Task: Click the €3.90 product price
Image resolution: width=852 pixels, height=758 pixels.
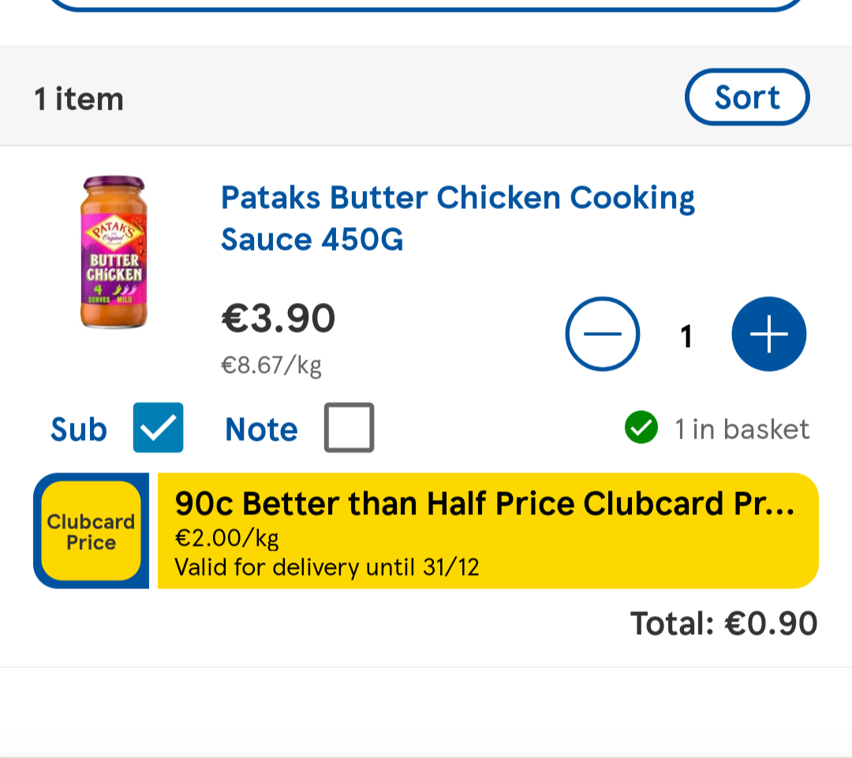Action: click(x=278, y=319)
